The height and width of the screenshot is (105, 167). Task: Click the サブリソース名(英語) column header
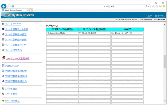(x=62, y=29)
